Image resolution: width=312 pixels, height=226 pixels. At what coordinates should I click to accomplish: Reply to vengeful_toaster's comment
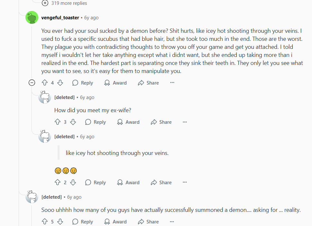(x=83, y=83)
